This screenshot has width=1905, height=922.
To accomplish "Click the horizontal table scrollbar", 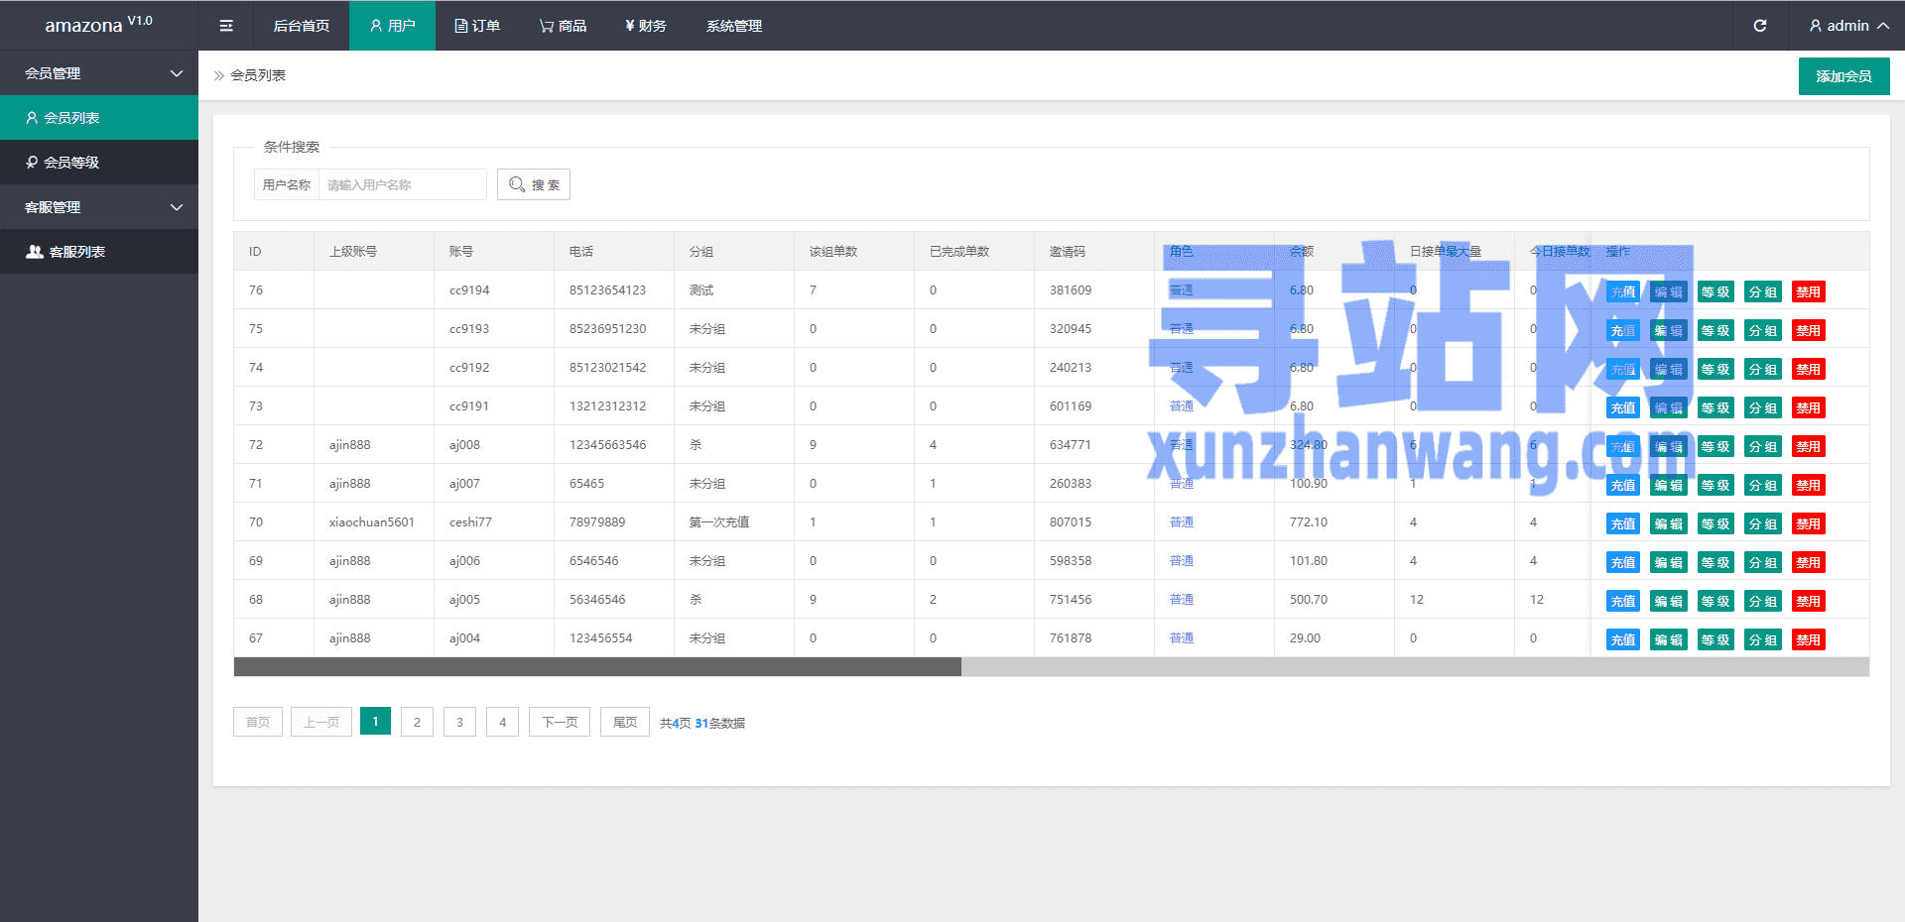I will (597, 667).
